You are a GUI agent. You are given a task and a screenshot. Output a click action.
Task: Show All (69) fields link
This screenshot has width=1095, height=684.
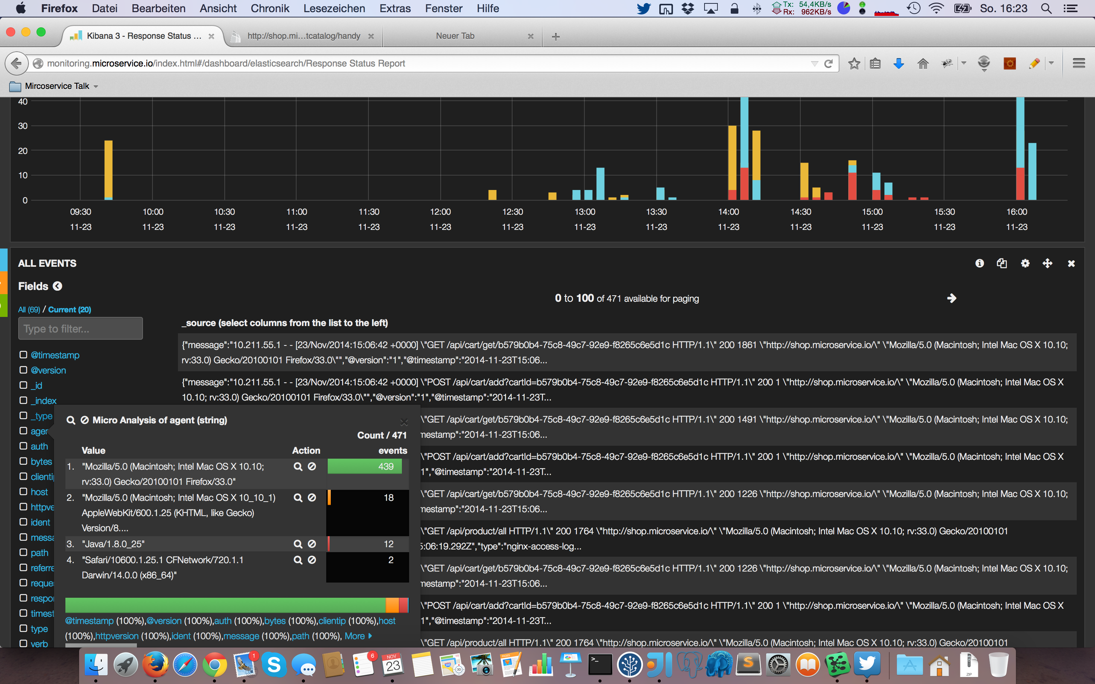coord(29,309)
